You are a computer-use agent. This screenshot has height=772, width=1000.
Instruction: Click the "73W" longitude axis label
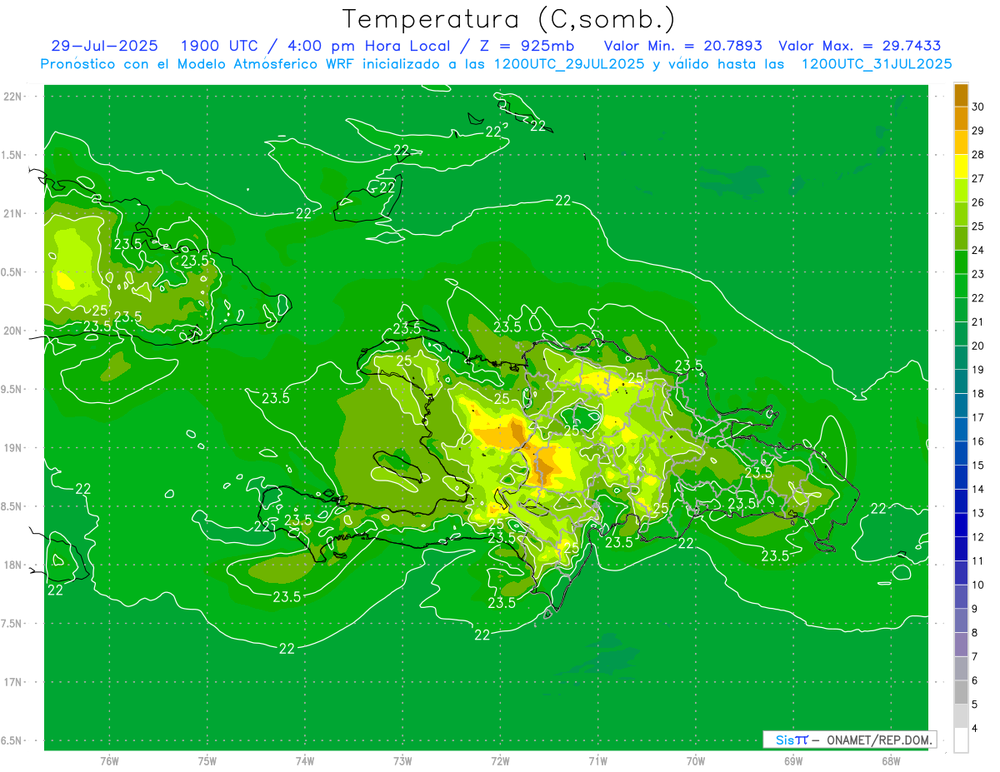pos(402,760)
